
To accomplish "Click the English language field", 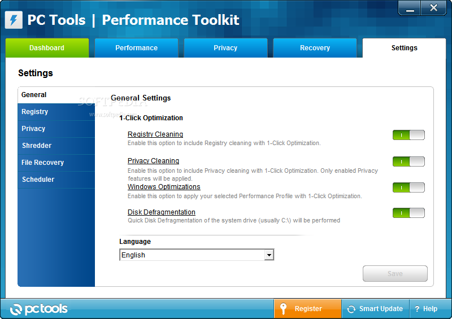I will click(197, 255).
